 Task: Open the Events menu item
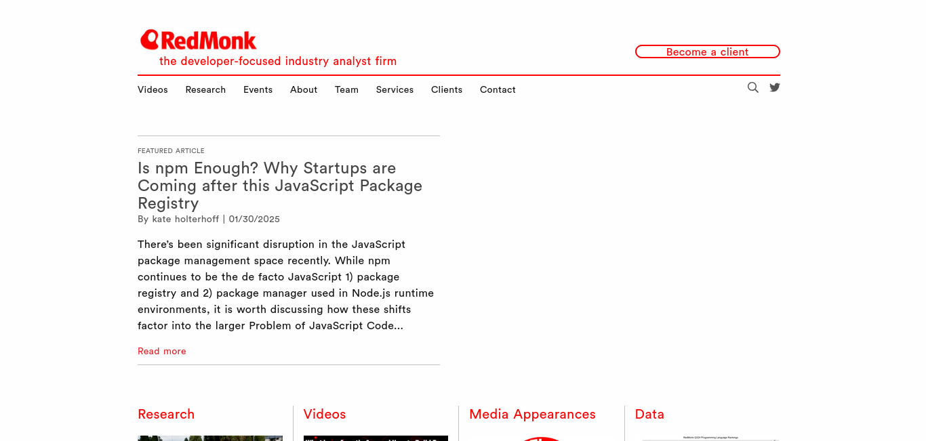coord(258,89)
